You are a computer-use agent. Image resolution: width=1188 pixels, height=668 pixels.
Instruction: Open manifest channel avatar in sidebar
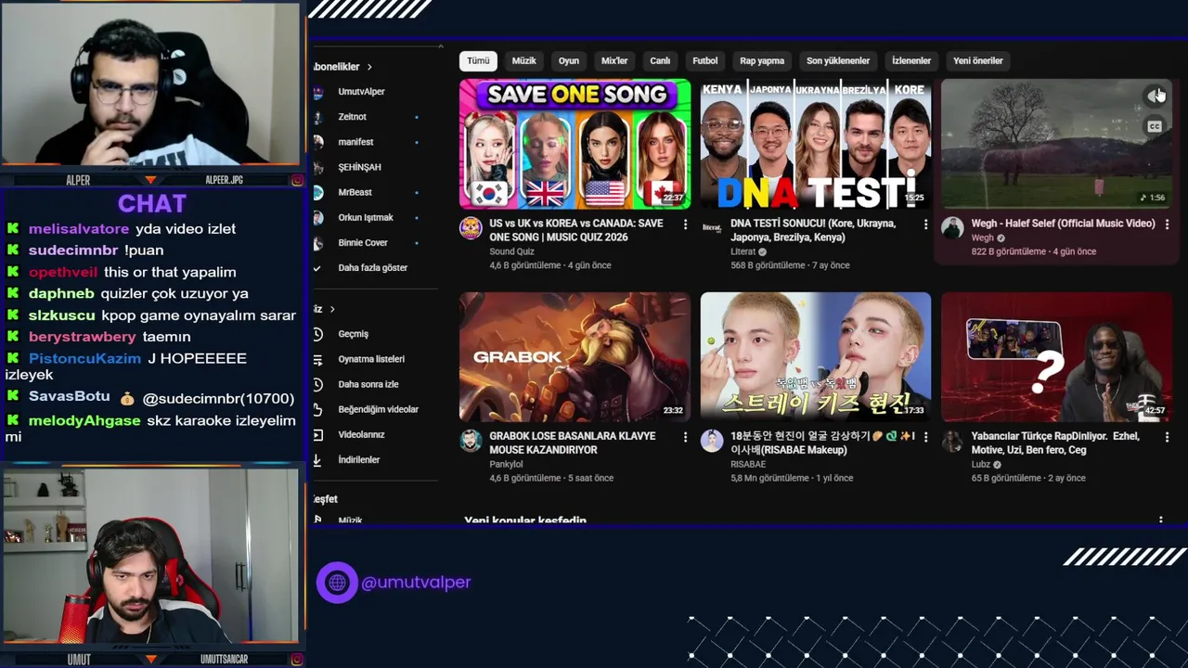[x=318, y=142]
